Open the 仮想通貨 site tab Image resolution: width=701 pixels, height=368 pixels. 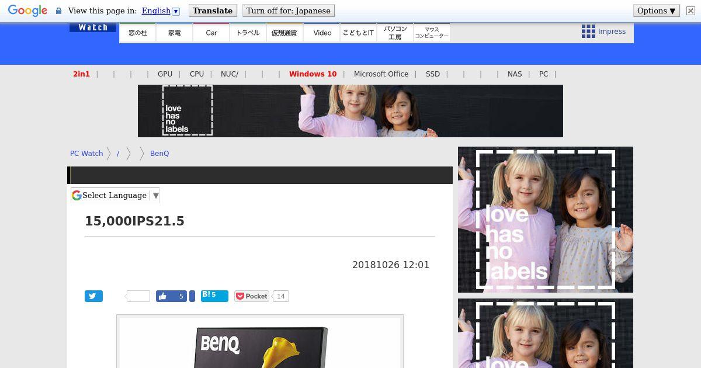[x=284, y=33]
